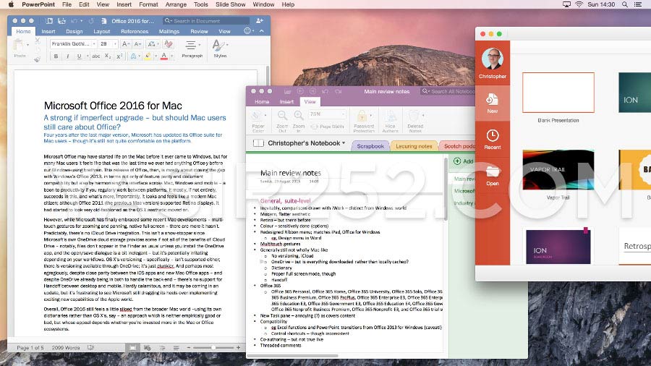
Task: Select the Blank Presentation template
Action: point(558,93)
